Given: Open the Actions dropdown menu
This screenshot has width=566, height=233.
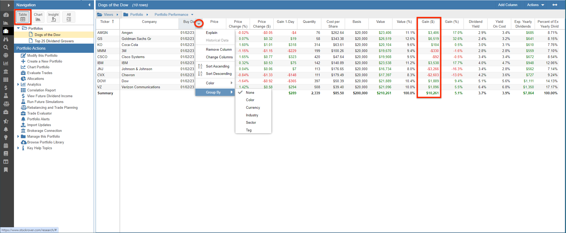Looking at the screenshot, I should (x=535, y=5).
